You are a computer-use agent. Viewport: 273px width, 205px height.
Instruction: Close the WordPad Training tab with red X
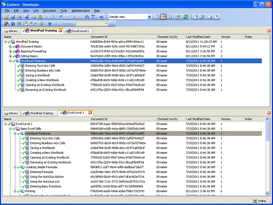pos(60,30)
